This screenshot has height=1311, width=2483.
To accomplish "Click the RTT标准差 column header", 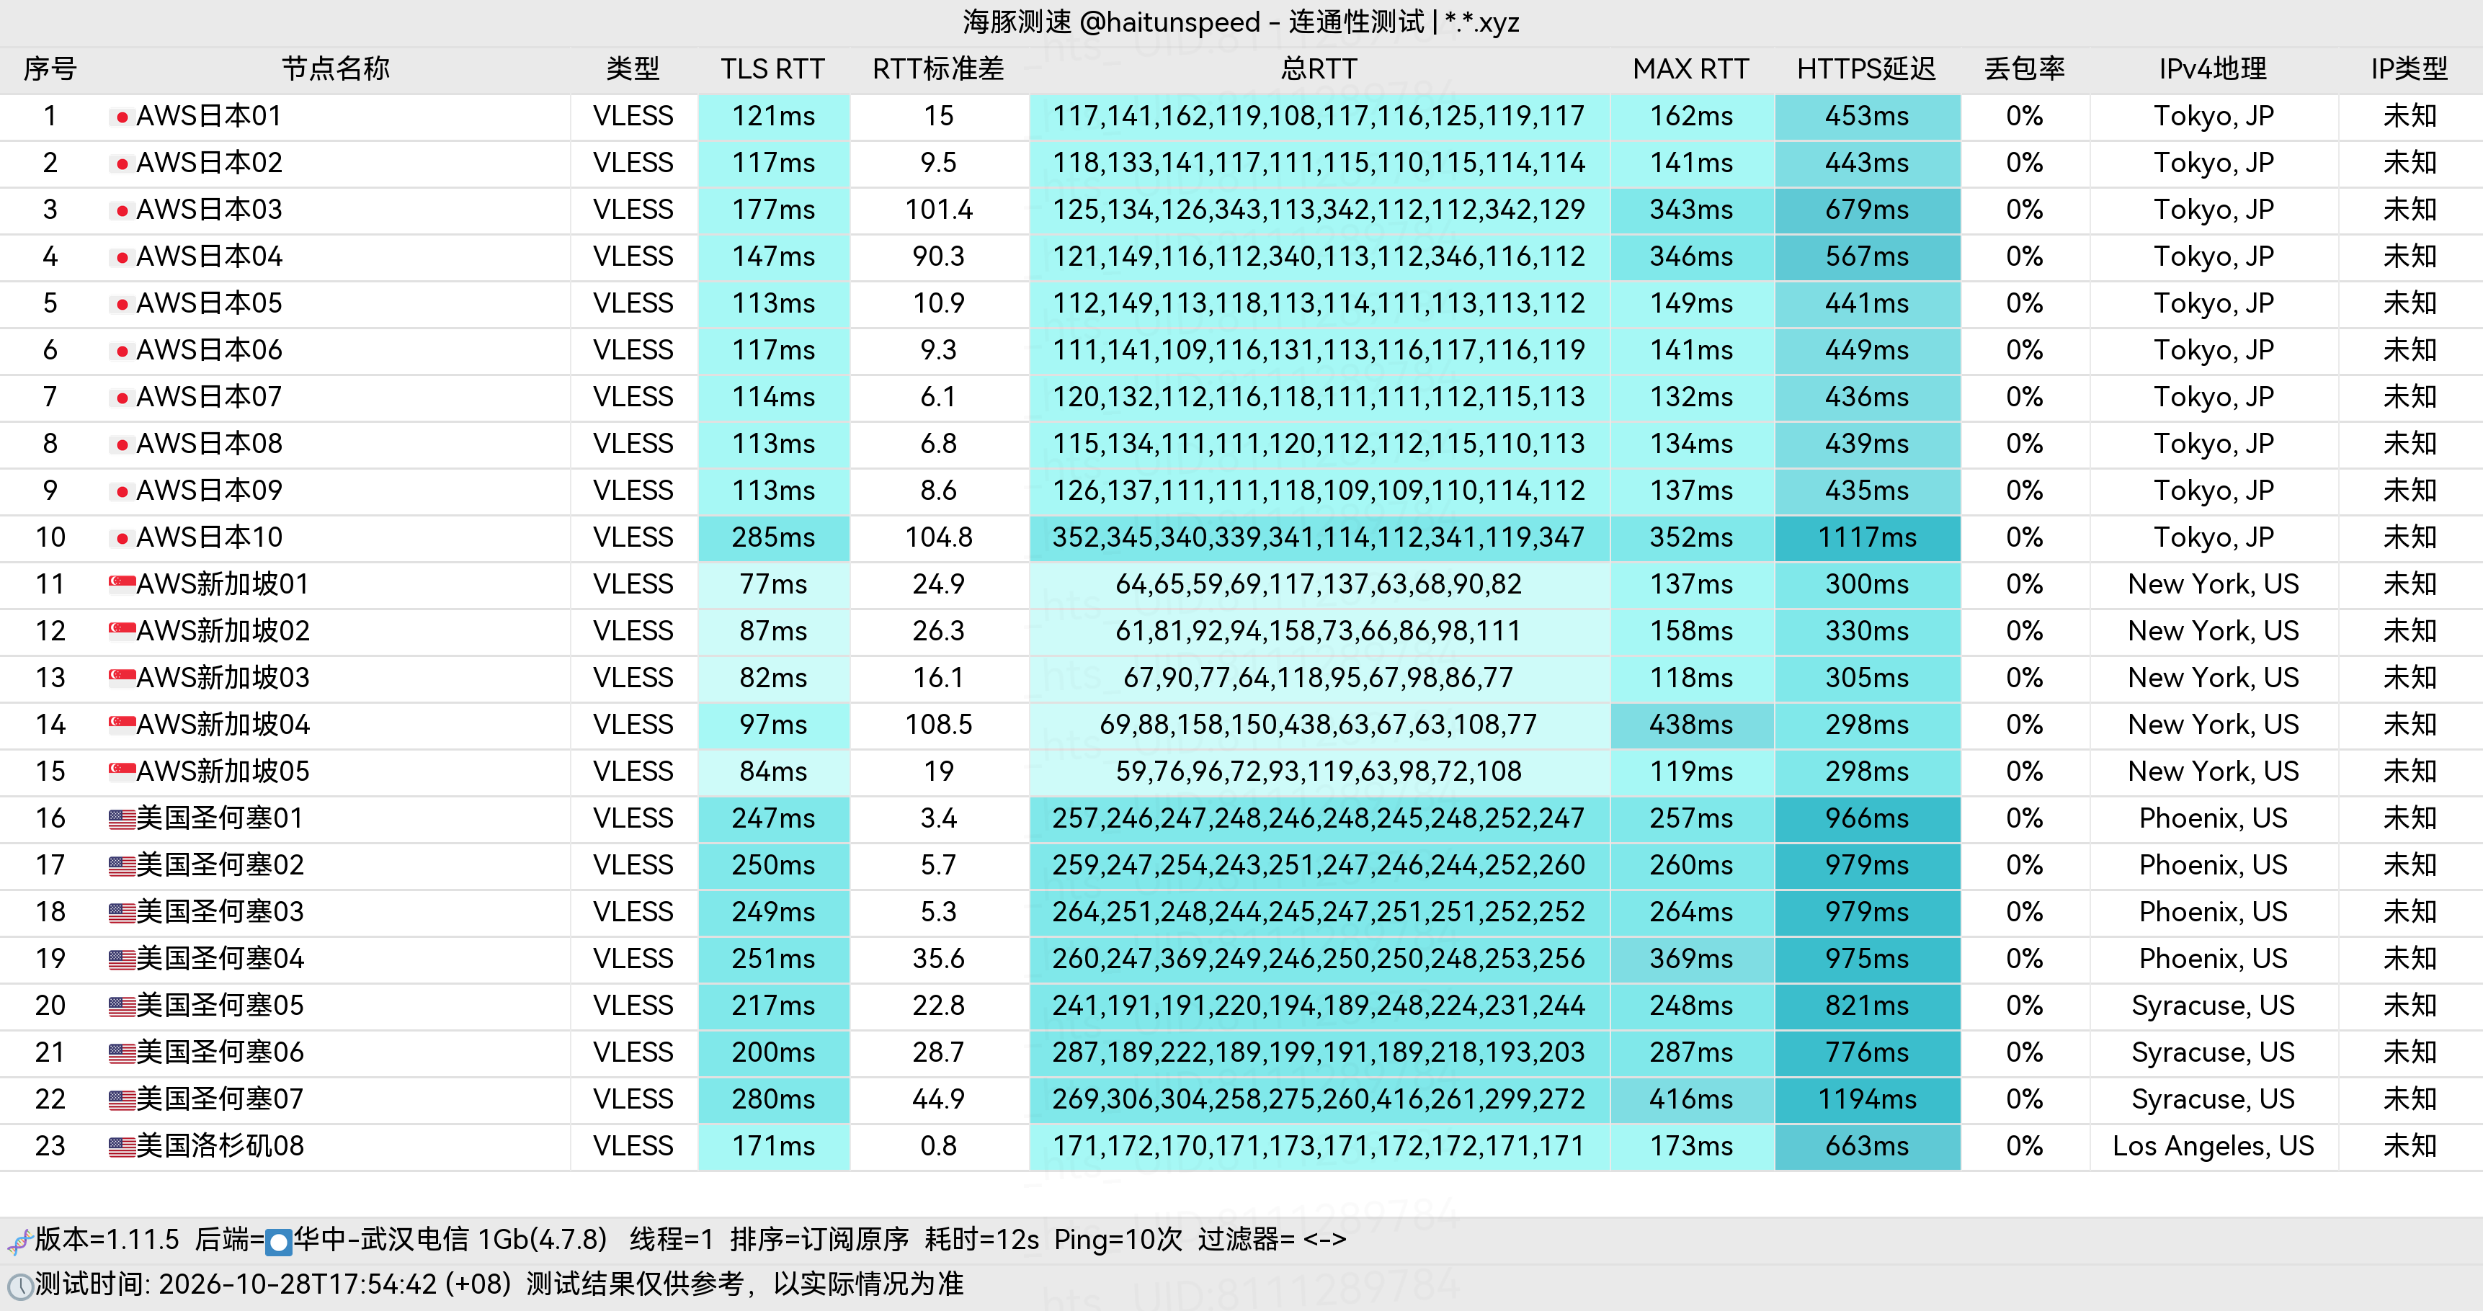I will (938, 69).
